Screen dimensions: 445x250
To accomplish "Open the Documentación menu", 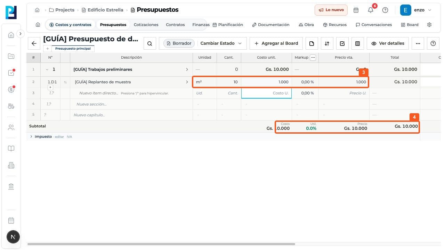I will 271,25.
